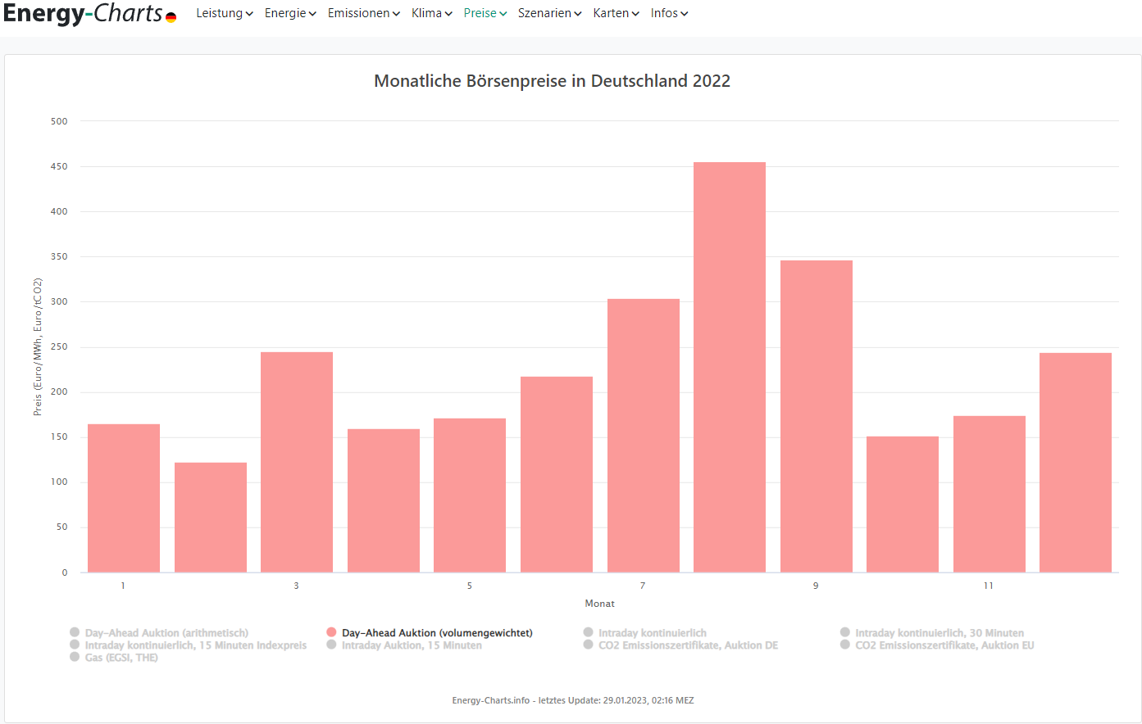Click the red legend color dot
The height and width of the screenshot is (724, 1142).
click(331, 632)
